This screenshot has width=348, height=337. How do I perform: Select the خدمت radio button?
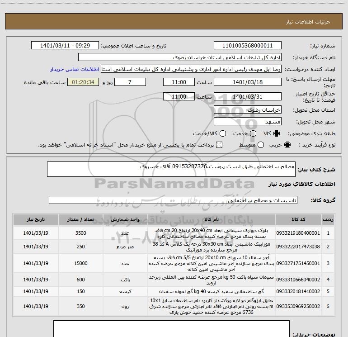coord(253,133)
